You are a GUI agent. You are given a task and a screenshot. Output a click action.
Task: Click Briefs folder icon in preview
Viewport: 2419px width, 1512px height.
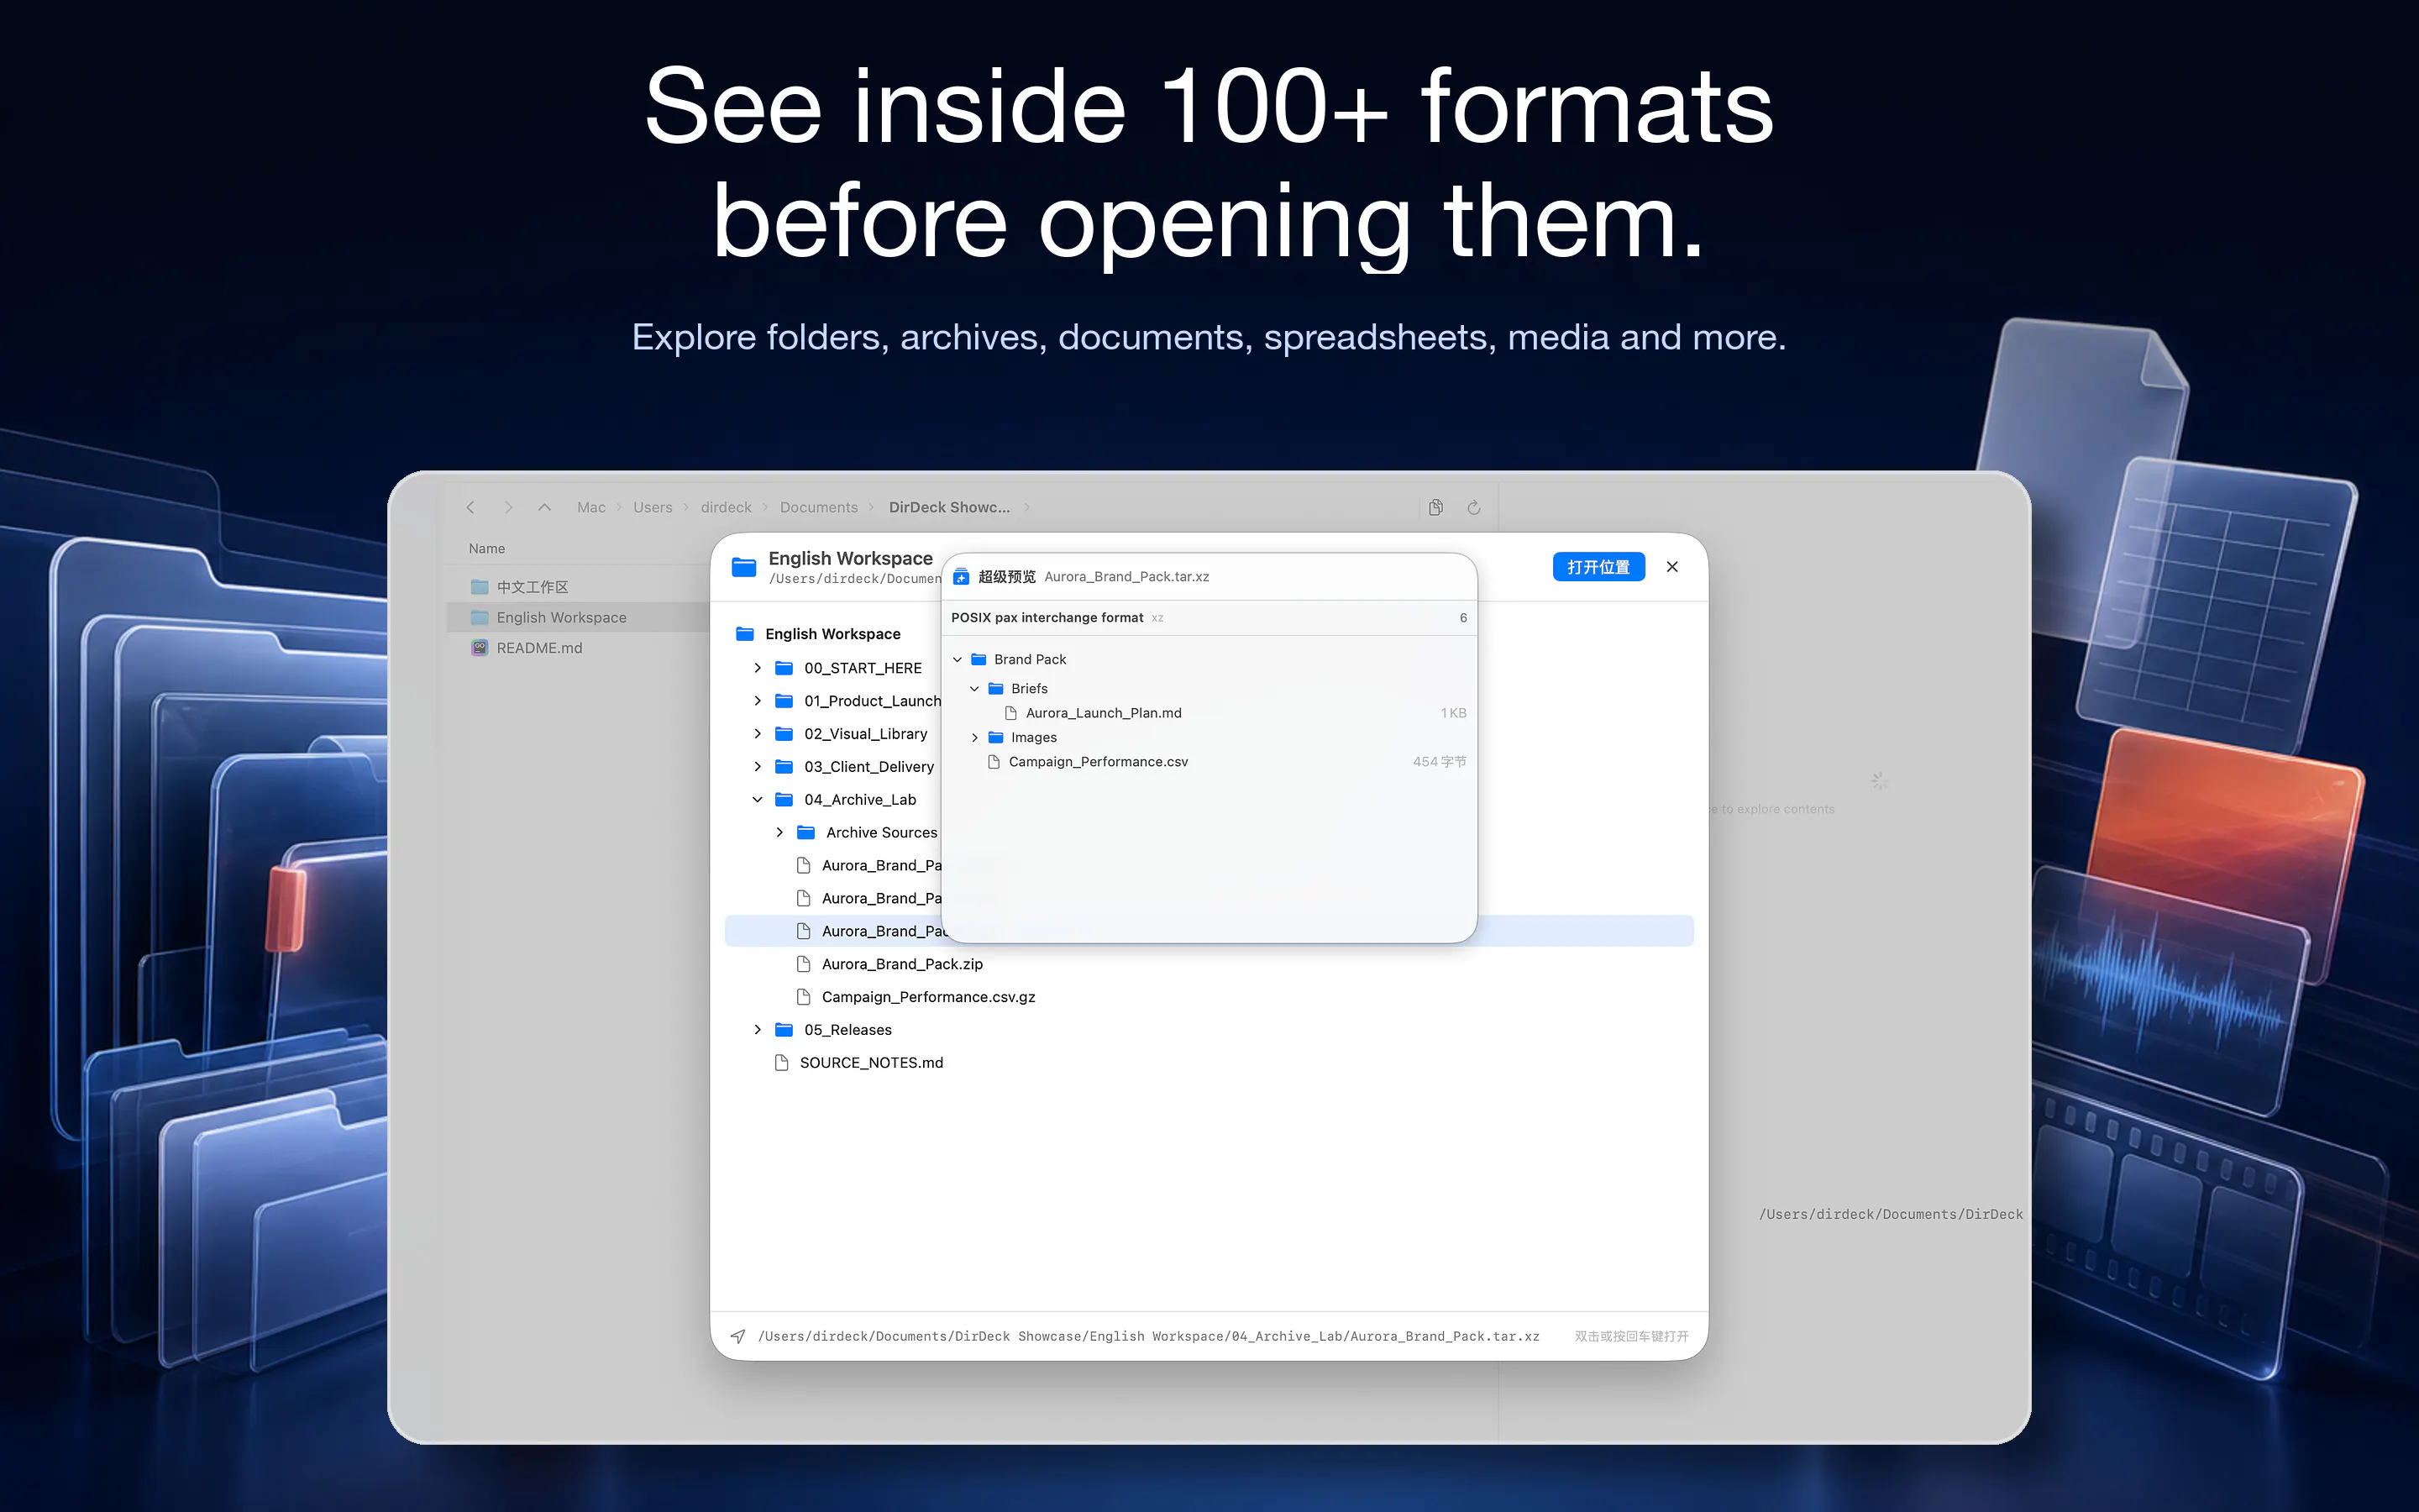997,689
